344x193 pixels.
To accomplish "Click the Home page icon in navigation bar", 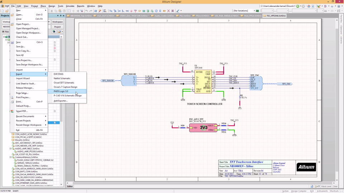I will point(309,6).
